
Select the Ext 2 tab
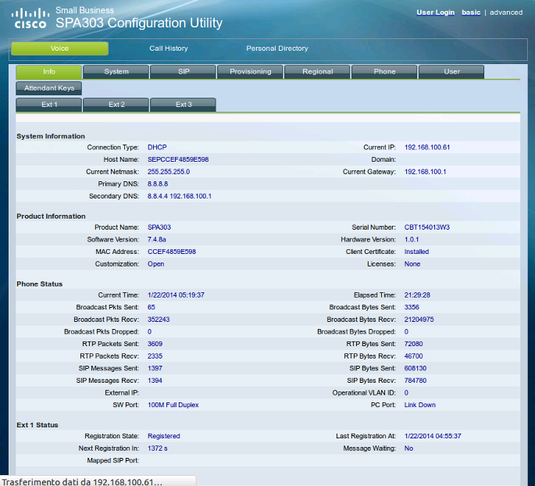click(x=116, y=105)
